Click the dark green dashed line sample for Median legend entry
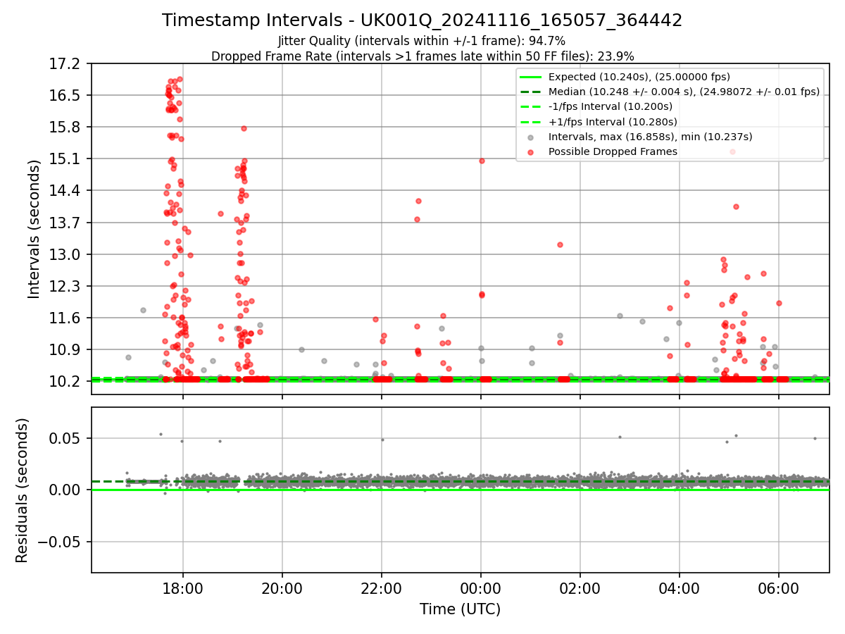Screen dimensions: 845x634 pos(530,92)
